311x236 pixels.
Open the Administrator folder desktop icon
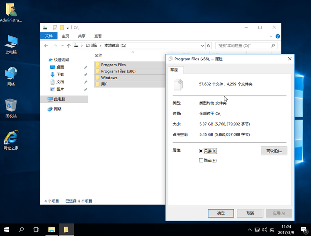(11, 12)
